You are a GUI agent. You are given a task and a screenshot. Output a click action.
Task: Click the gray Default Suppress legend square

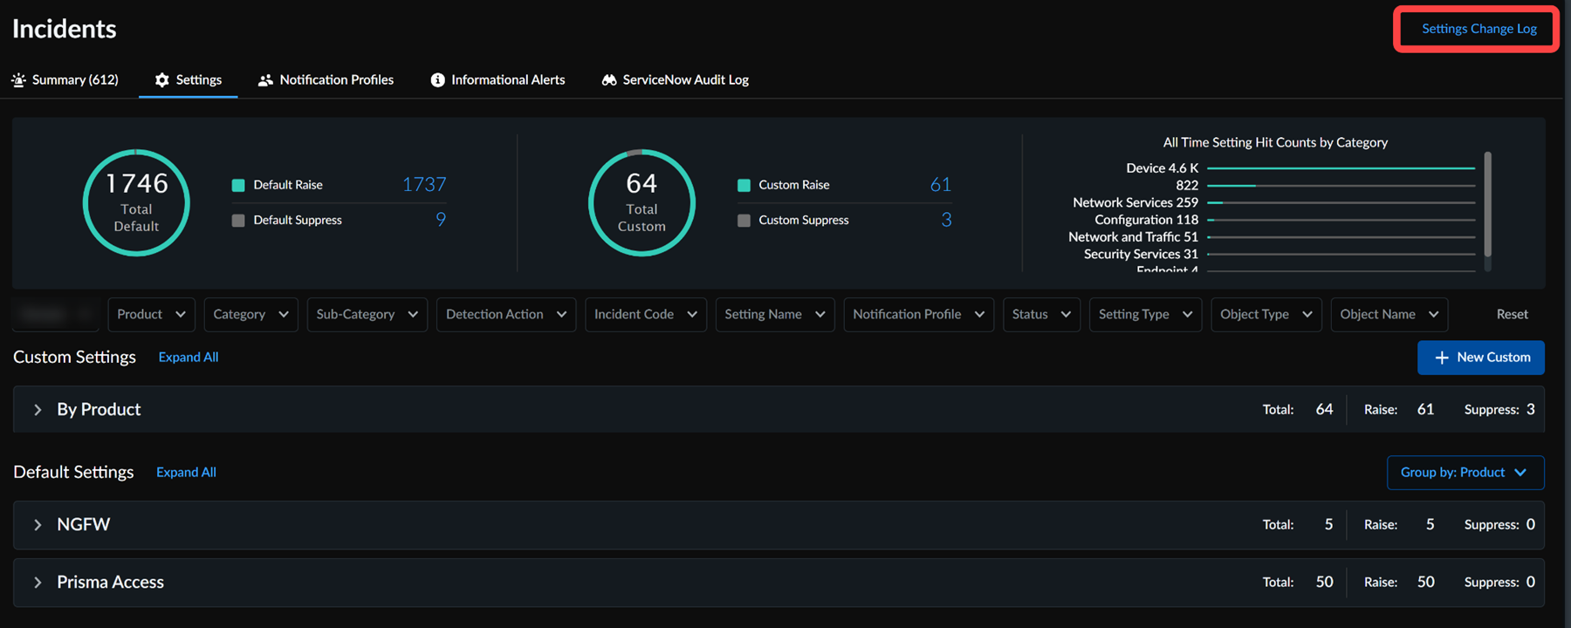(x=237, y=221)
